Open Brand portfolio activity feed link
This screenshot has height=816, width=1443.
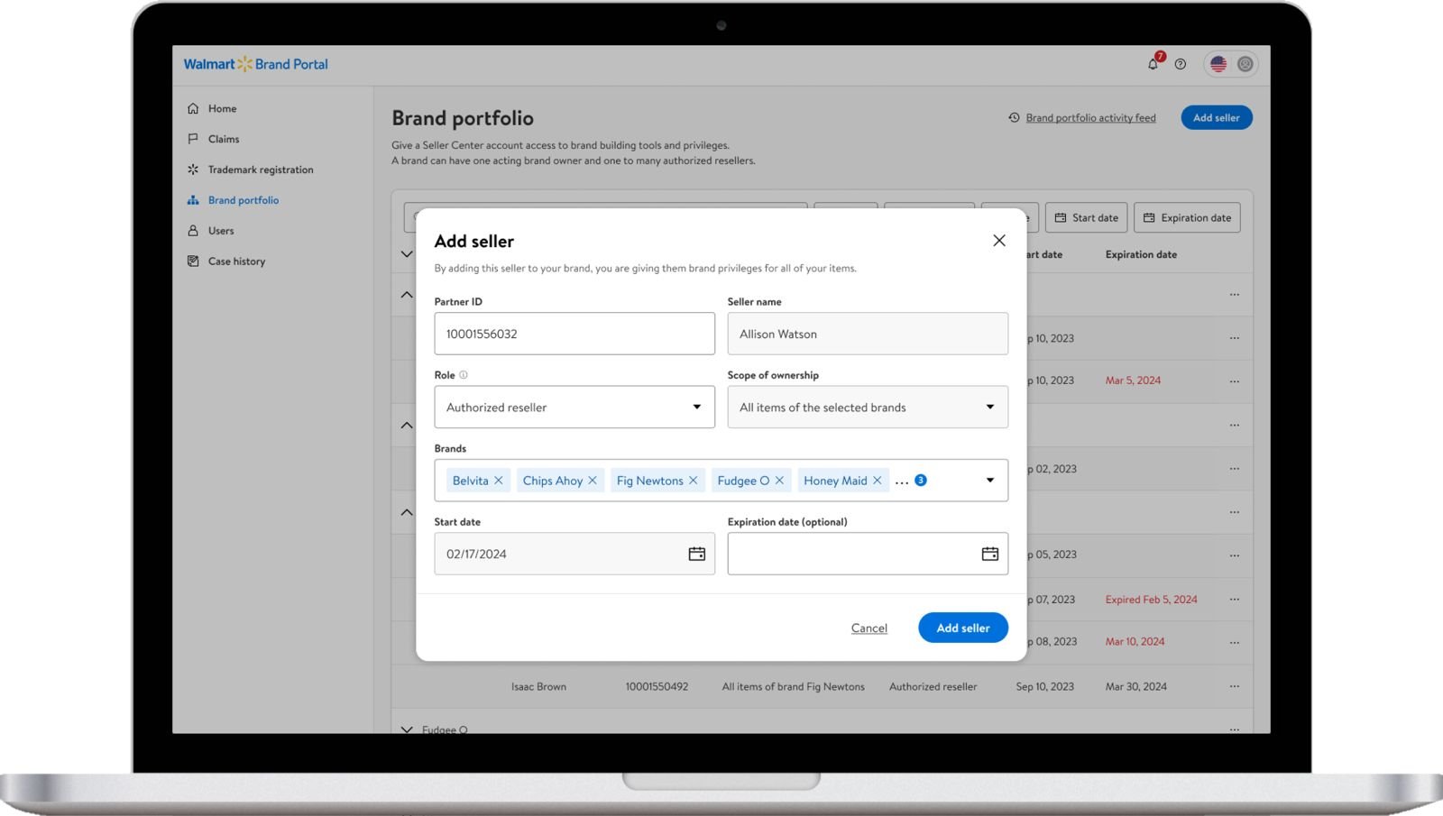click(1090, 118)
